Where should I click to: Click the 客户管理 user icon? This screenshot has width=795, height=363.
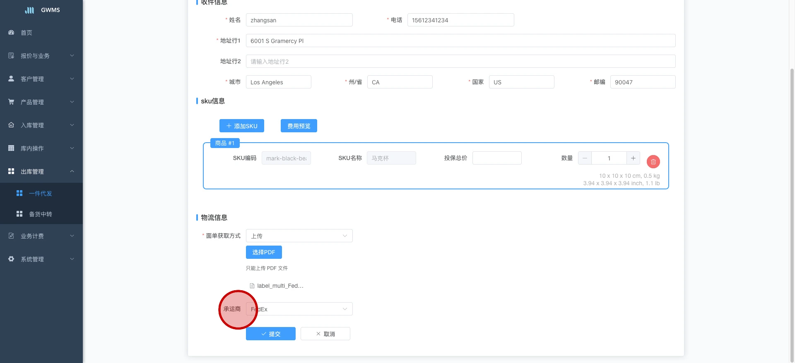click(x=11, y=79)
